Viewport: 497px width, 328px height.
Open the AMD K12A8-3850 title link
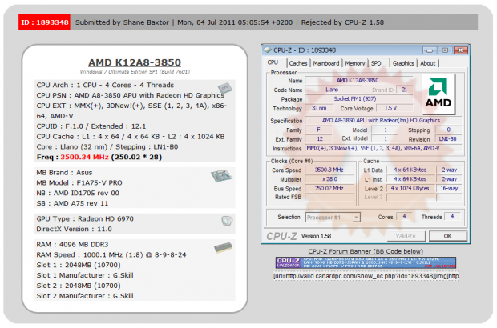click(x=135, y=62)
